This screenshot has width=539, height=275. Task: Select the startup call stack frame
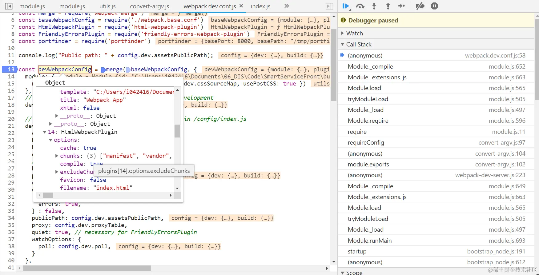pos(436,251)
